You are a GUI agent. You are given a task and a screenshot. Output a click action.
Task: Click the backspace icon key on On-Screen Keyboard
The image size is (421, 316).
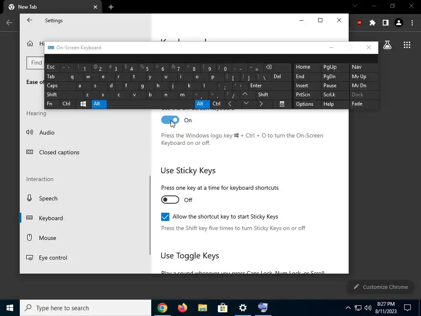click(x=277, y=67)
